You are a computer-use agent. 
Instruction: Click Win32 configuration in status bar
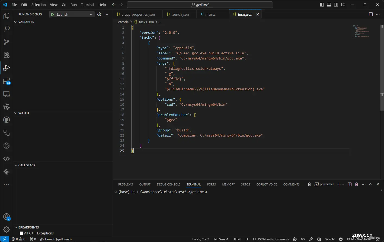coord(330,239)
